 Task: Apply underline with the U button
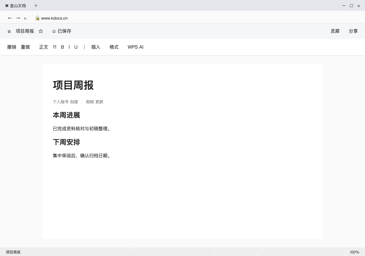(x=76, y=47)
